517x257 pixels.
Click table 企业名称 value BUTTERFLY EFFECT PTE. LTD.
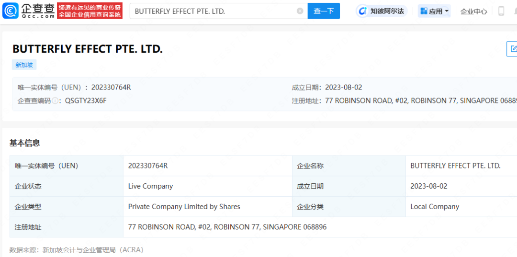click(x=461, y=166)
